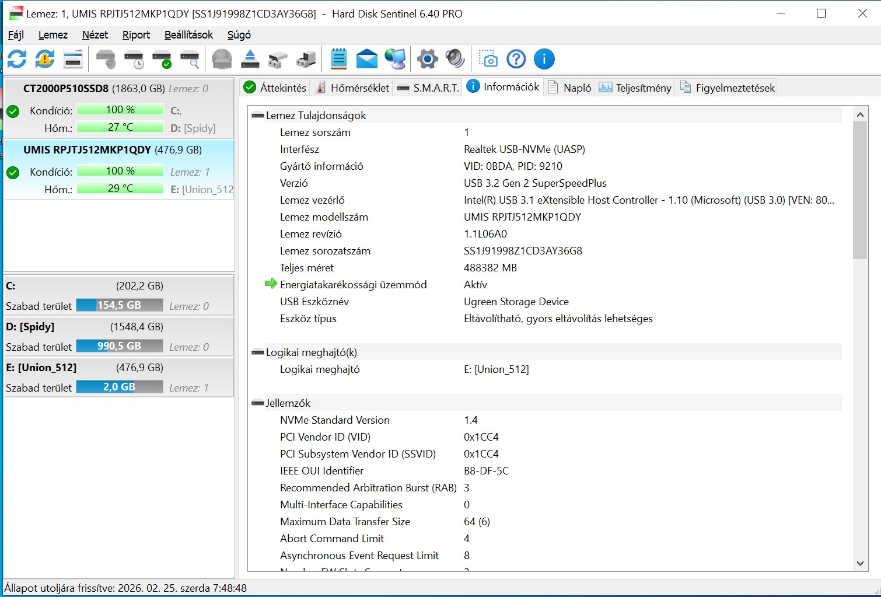Click the blue info circle toolbar icon
The width and height of the screenshot is (881, 597).
point(544,59)
